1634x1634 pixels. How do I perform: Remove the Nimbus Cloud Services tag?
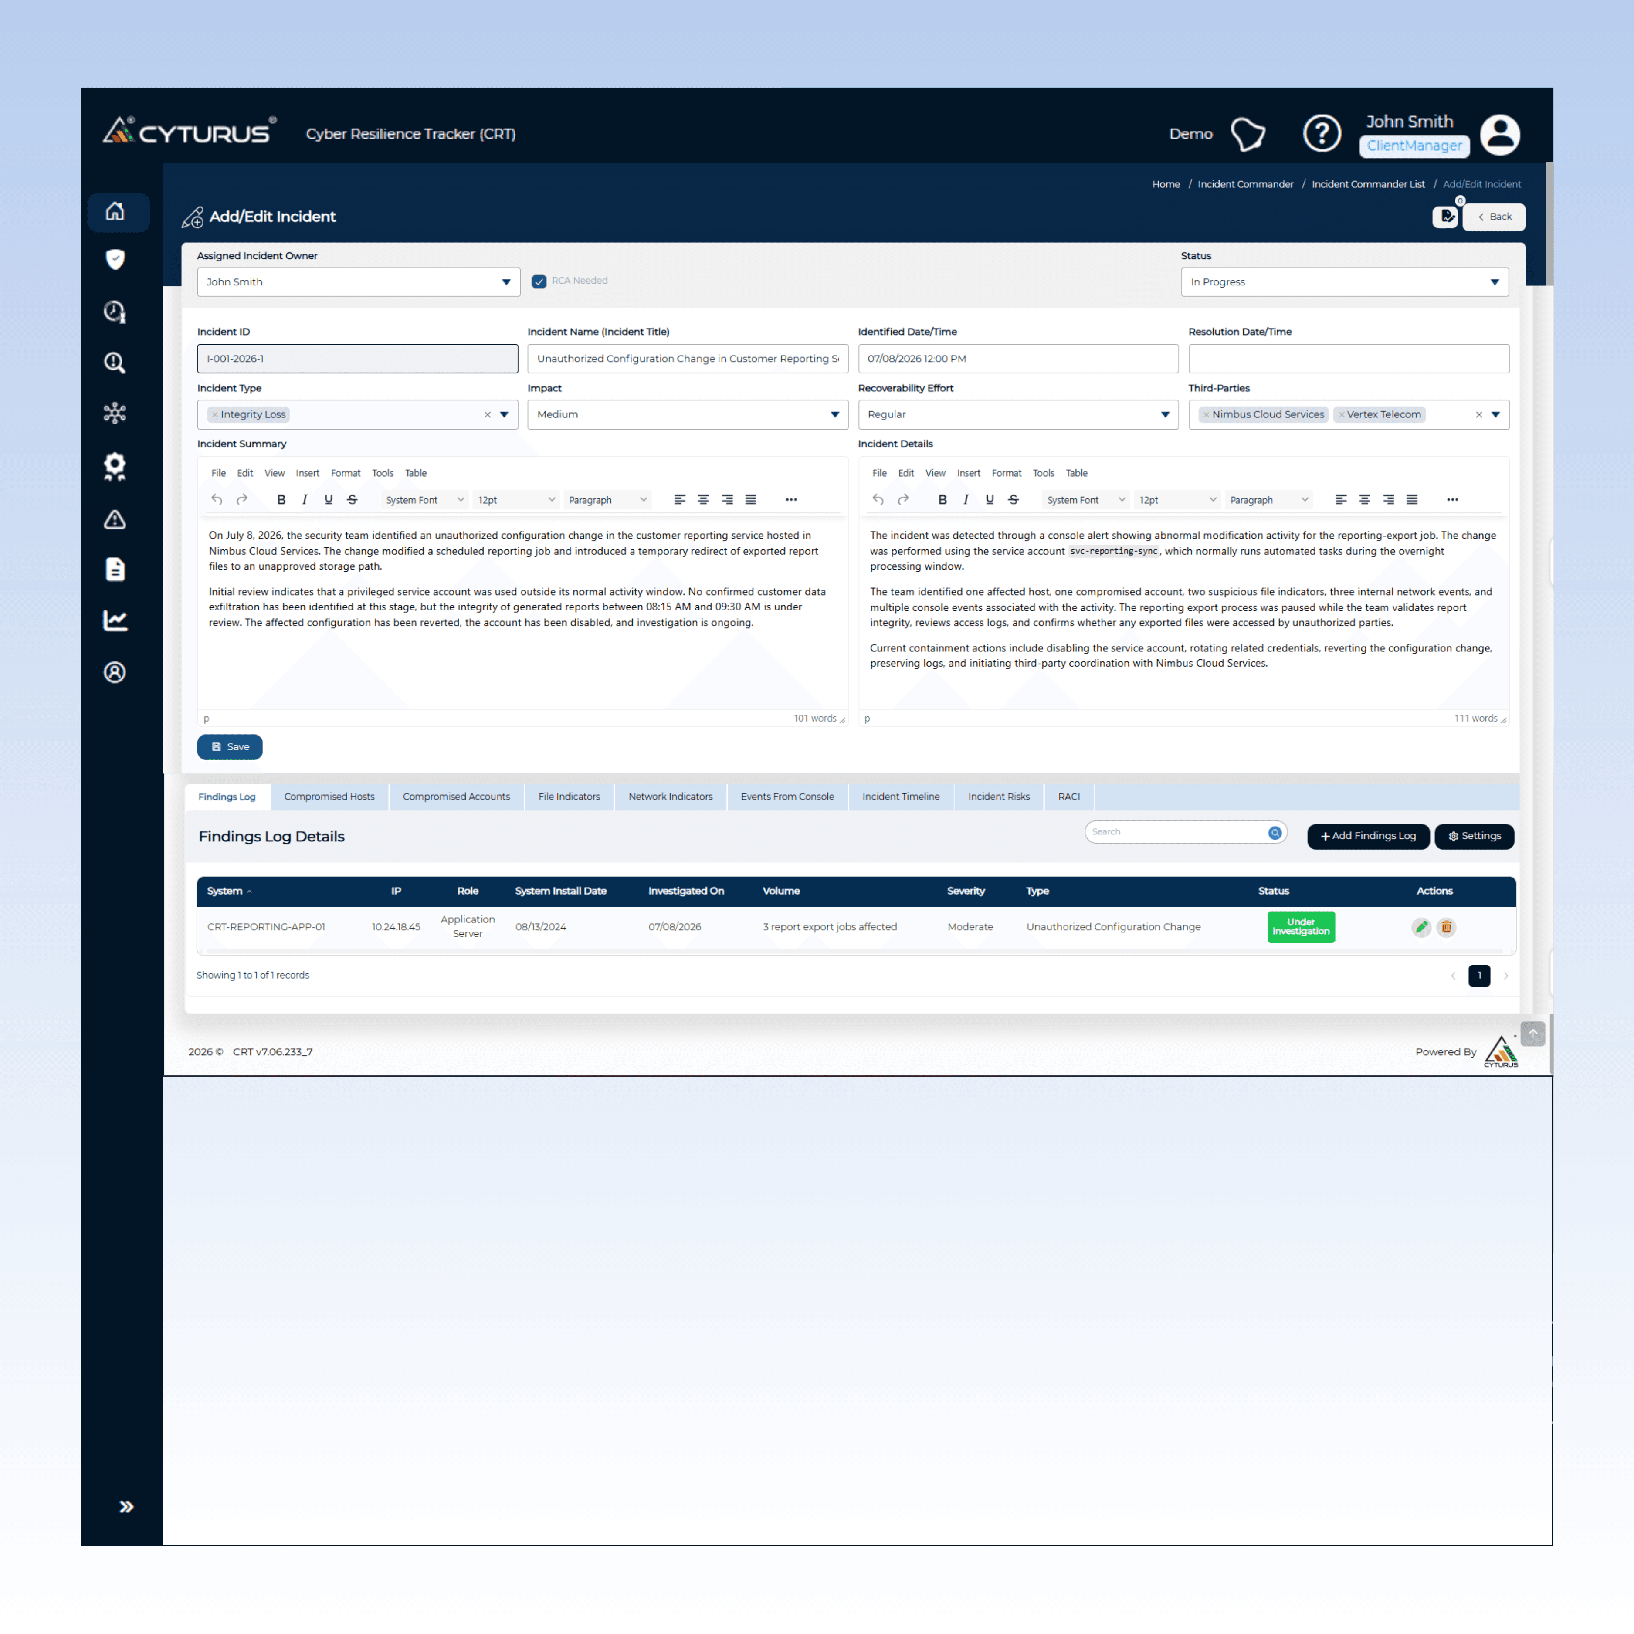(x=1206, y=414)
